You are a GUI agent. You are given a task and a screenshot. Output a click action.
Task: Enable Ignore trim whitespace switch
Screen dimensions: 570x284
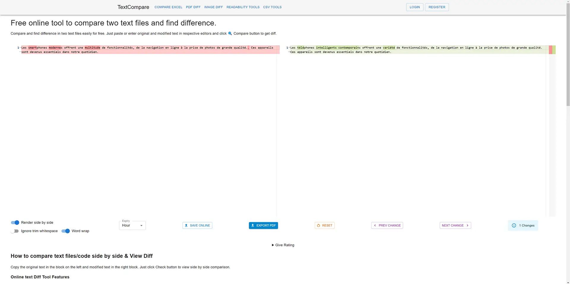pos(15,231)
